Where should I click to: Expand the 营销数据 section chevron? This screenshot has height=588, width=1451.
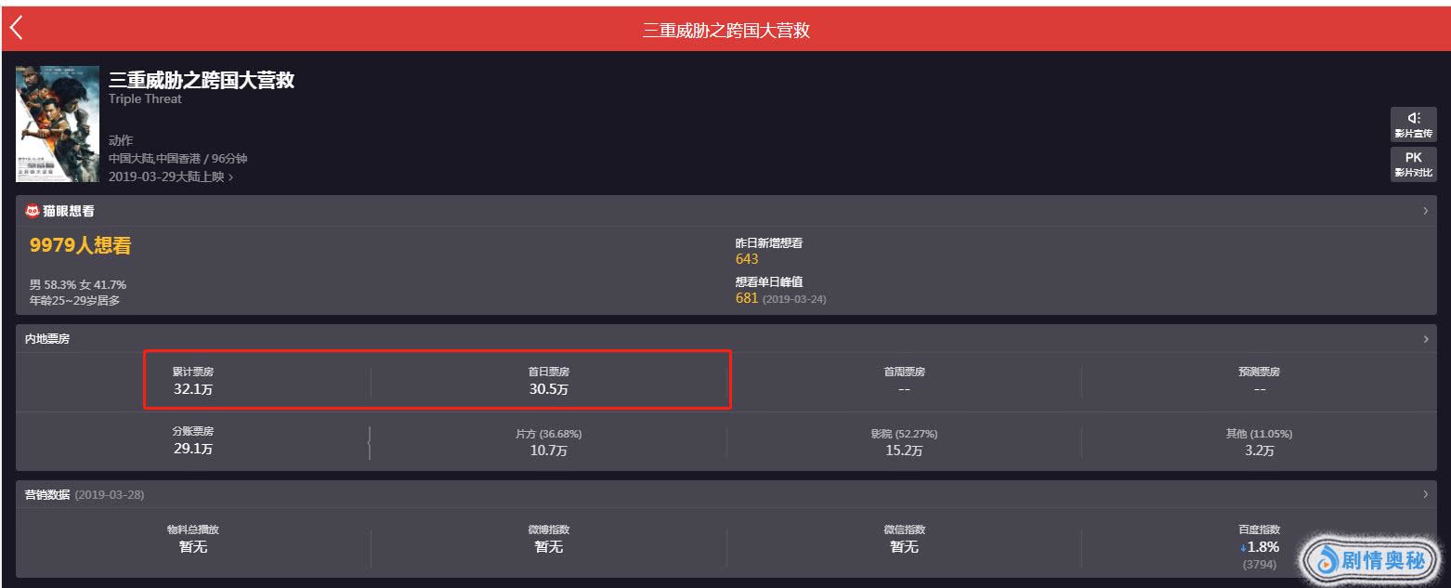1426,494
